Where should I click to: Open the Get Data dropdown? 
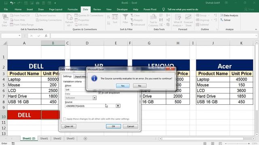(4, 21)
